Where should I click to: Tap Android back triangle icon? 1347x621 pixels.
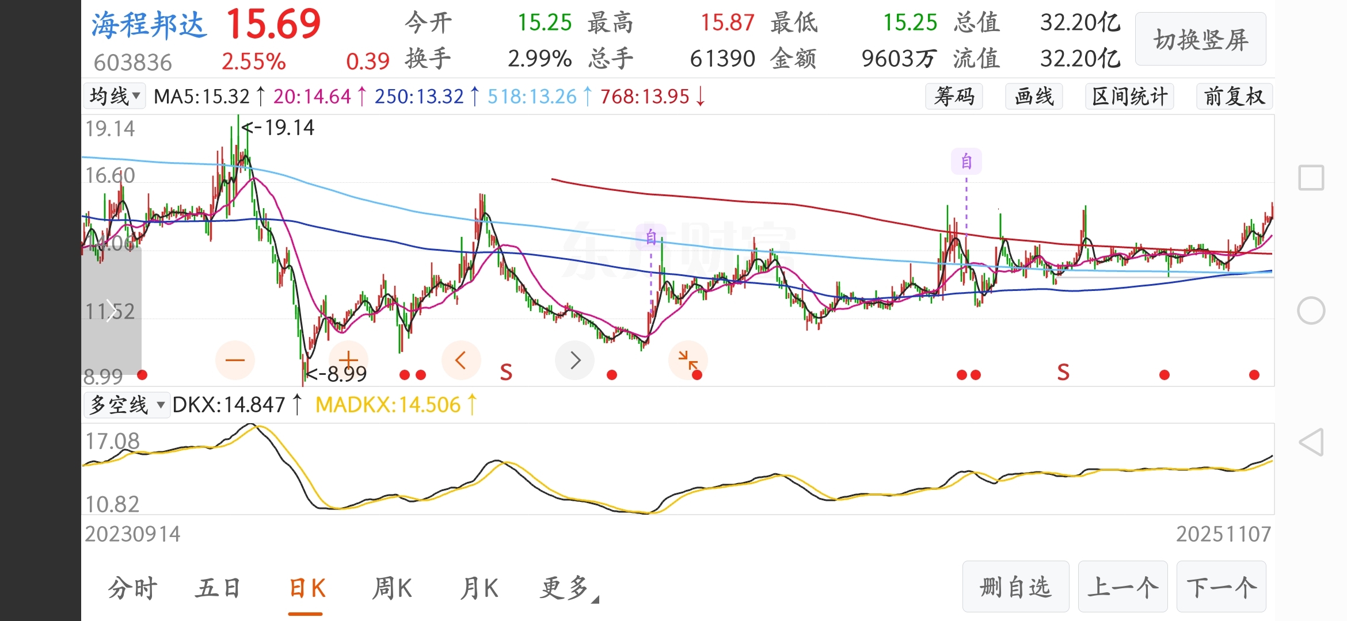[x=1311, y=443]
